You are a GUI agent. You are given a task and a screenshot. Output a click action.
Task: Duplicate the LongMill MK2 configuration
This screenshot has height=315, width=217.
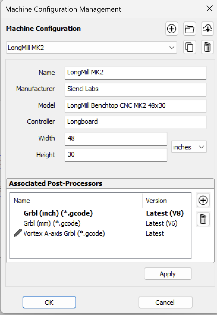click(x=190, y=47)
